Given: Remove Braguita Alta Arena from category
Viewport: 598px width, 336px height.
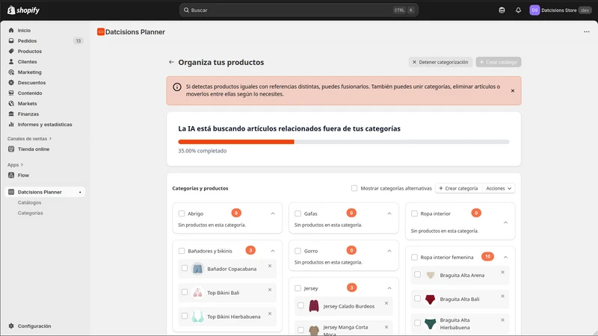Looking at the screenshot, I should coord(502,273).
